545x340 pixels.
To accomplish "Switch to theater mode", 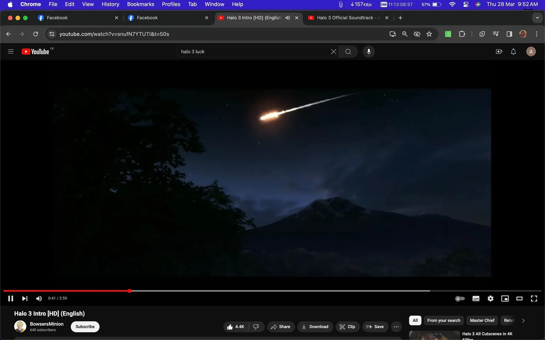I will (519, 298).
